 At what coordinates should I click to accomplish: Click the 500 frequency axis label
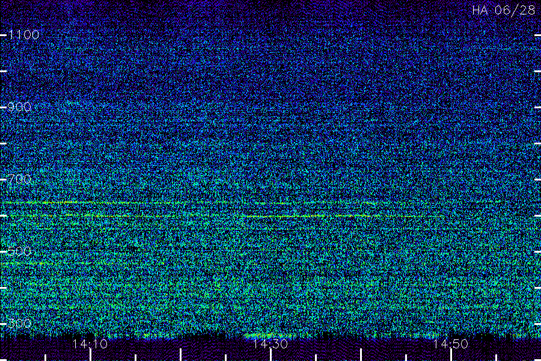point(19,251)
